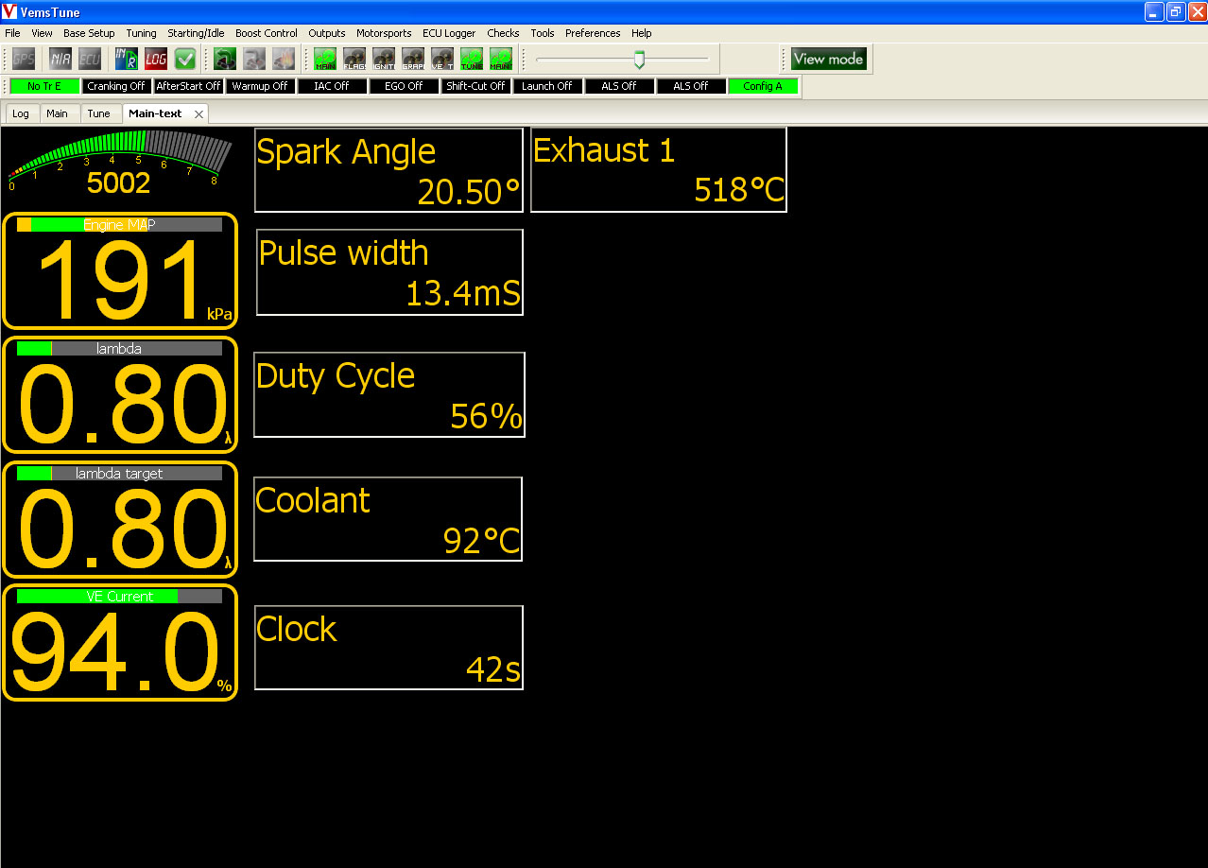Toggle the Launch Off indicator
Screen dimensions: 1208x868
click(x=547, y=86)
